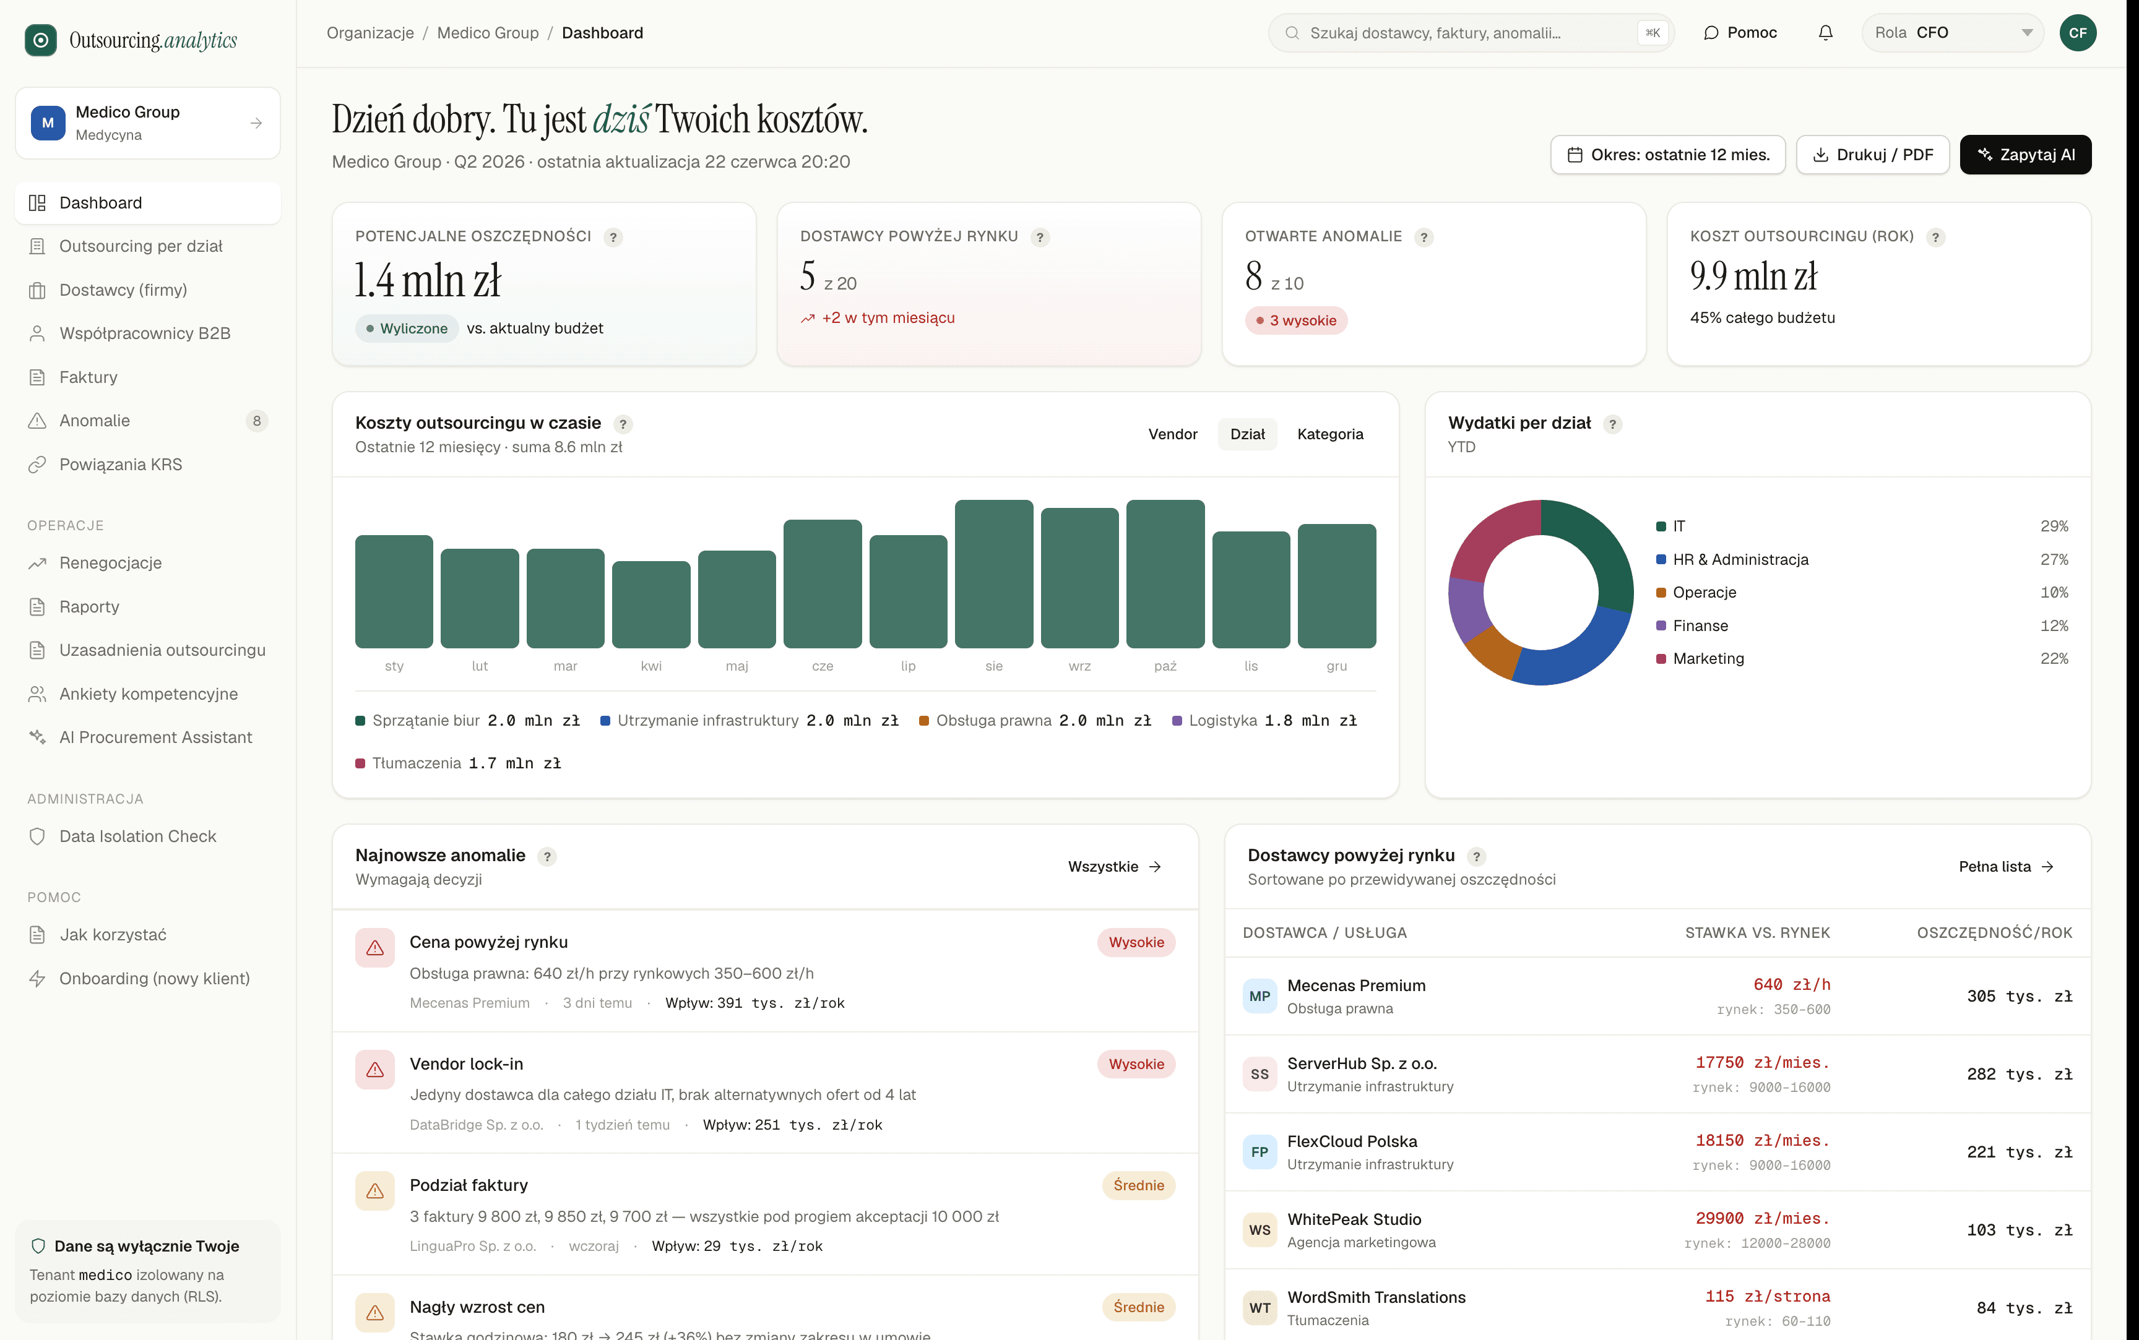Viewport: 2139px width, 1340px height.
Task: Click warning icon of Nagły wzrost cen anomaly
Action: pos(375,1312)
